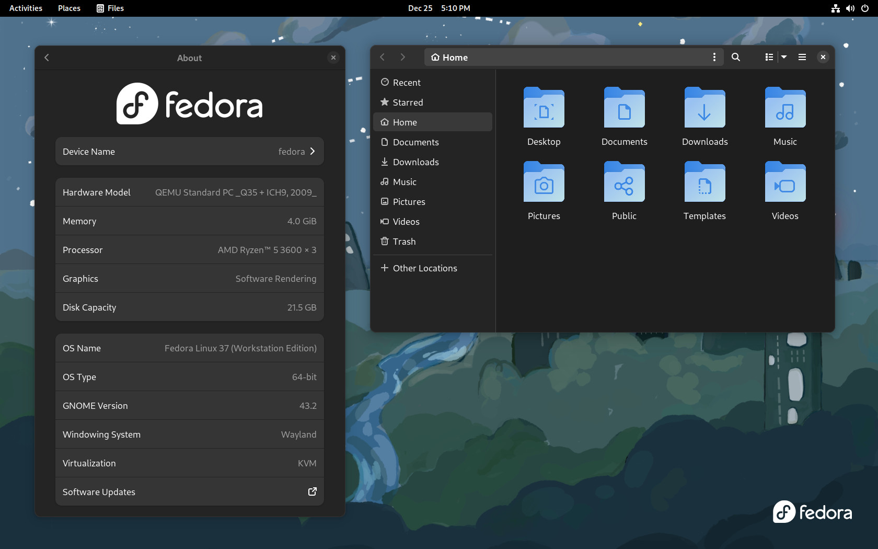Click the Software Updates row
Screen dimensions: 878x549
coord(189,491)
